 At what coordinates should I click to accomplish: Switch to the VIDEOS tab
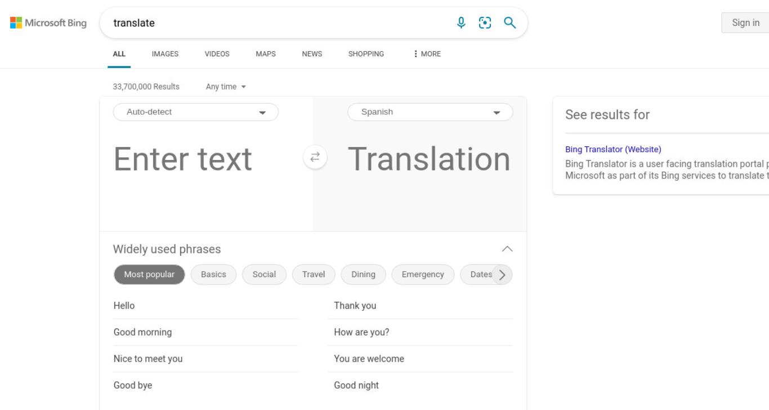[x=217, y=54]
